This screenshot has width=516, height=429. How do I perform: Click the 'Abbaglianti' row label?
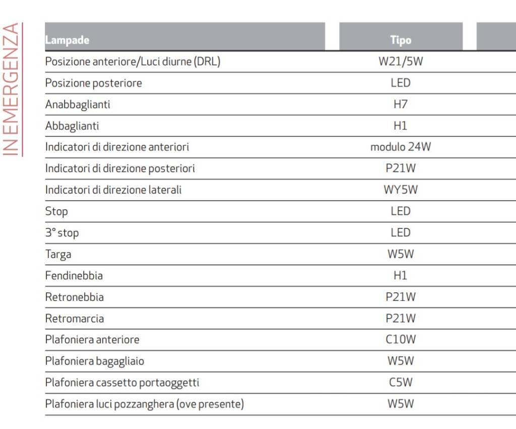coord(72,126)
